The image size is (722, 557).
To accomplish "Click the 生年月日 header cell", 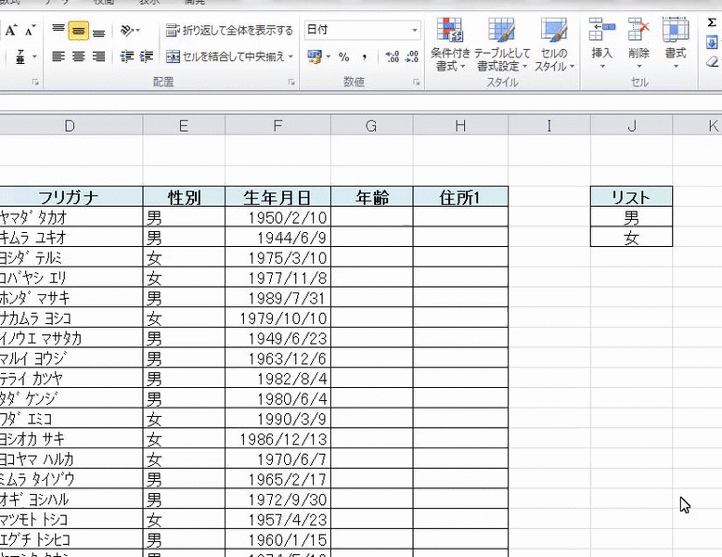I will [277, 197].
